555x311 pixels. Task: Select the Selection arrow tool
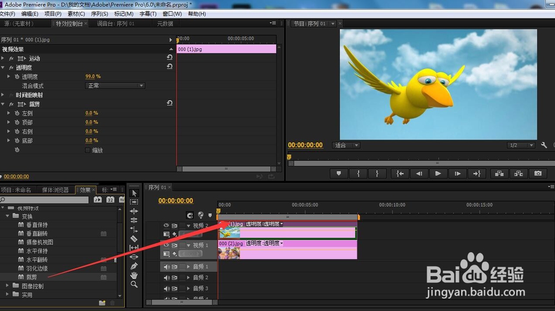tap(134, 193)
